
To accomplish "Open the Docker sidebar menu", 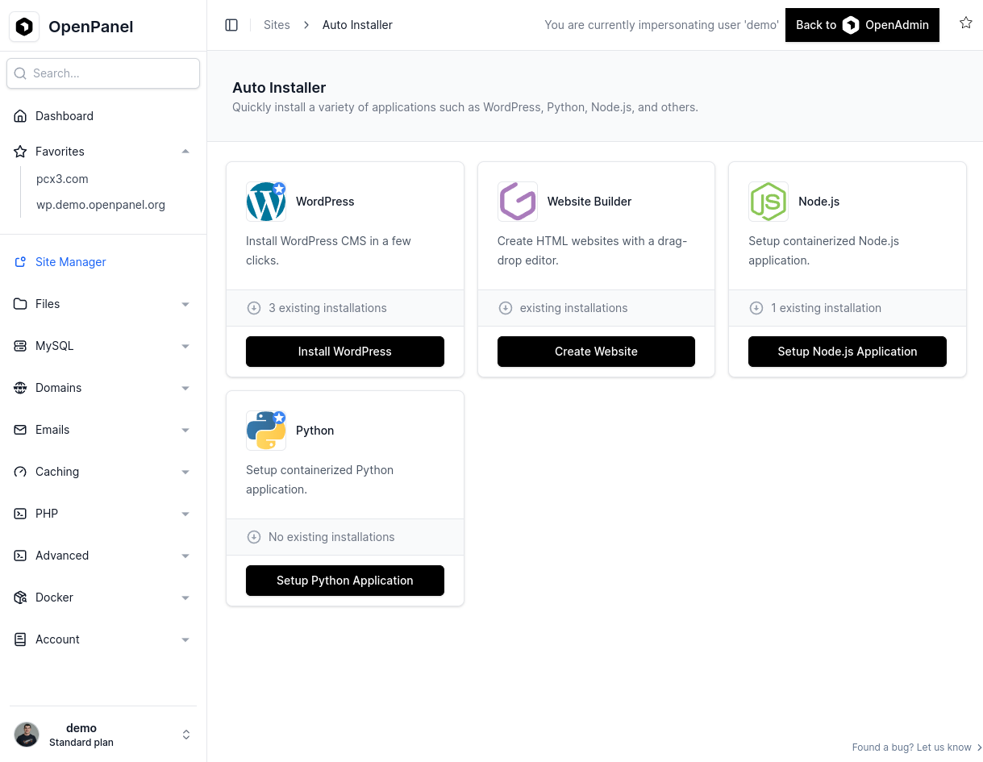I will (103, 598).
